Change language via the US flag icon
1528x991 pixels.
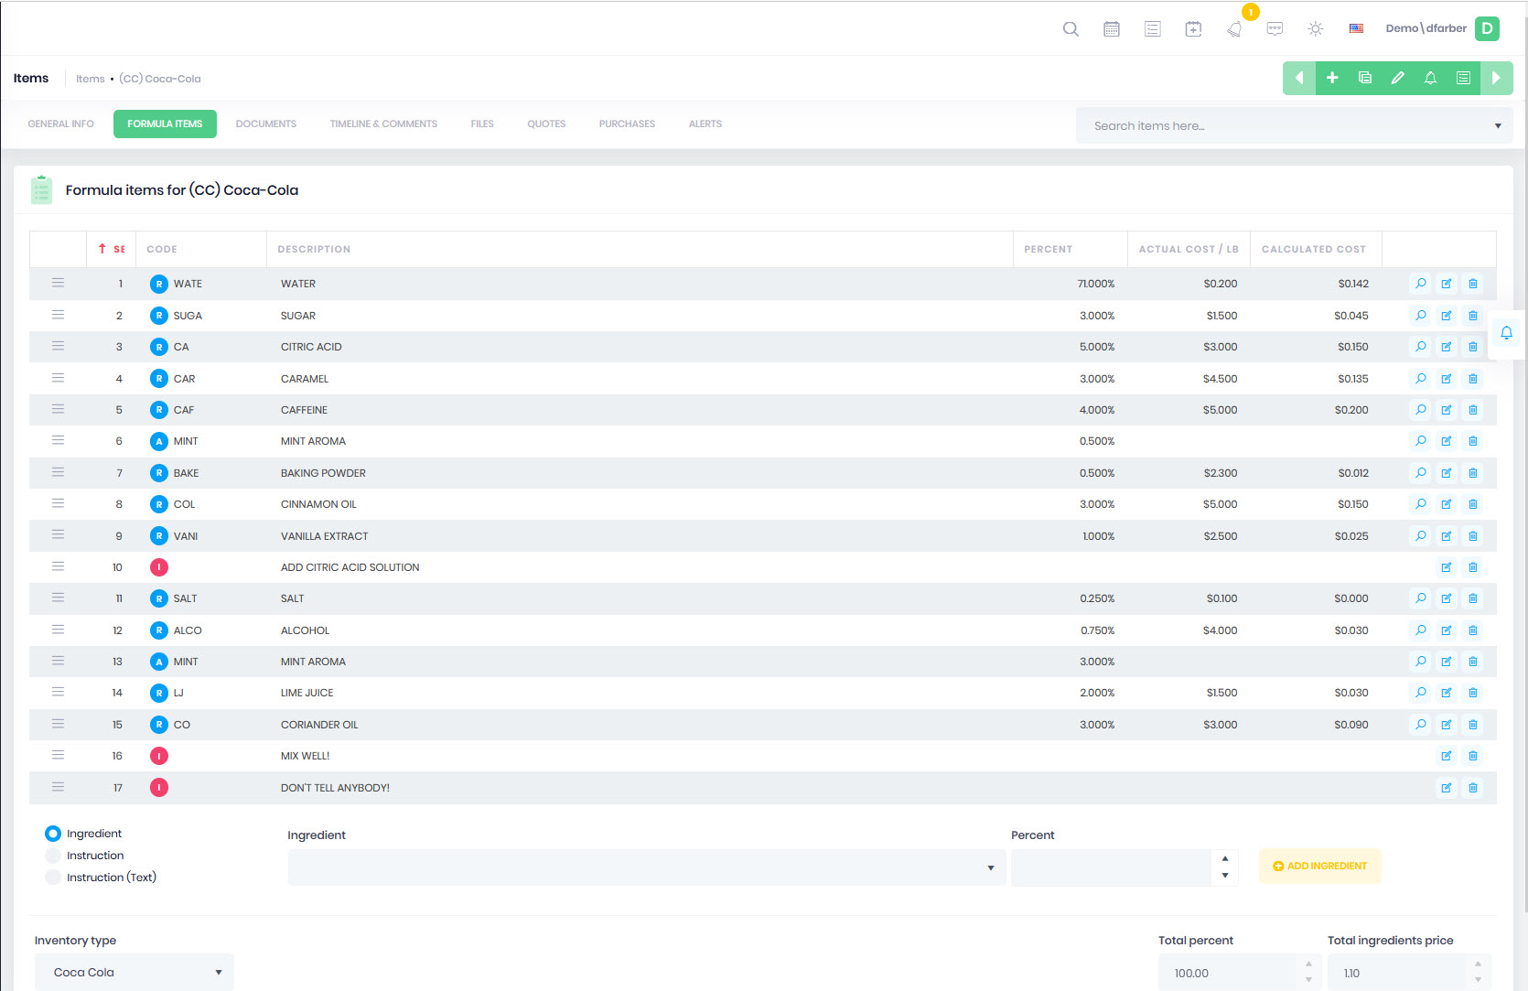coord(1356,28)
